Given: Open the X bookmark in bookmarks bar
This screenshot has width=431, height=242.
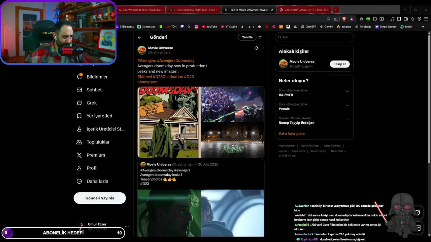Looking at the screenshot, I should (189, 27).
